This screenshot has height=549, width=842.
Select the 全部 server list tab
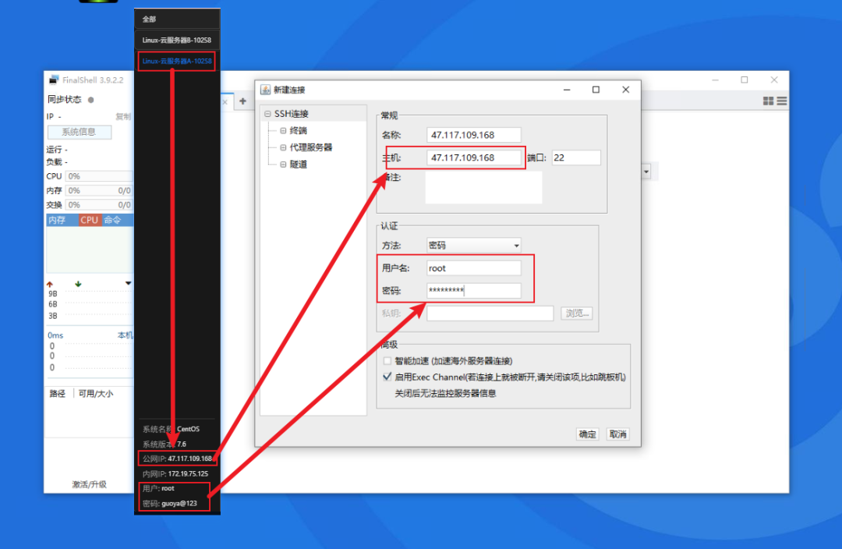[x=177, y=19]
